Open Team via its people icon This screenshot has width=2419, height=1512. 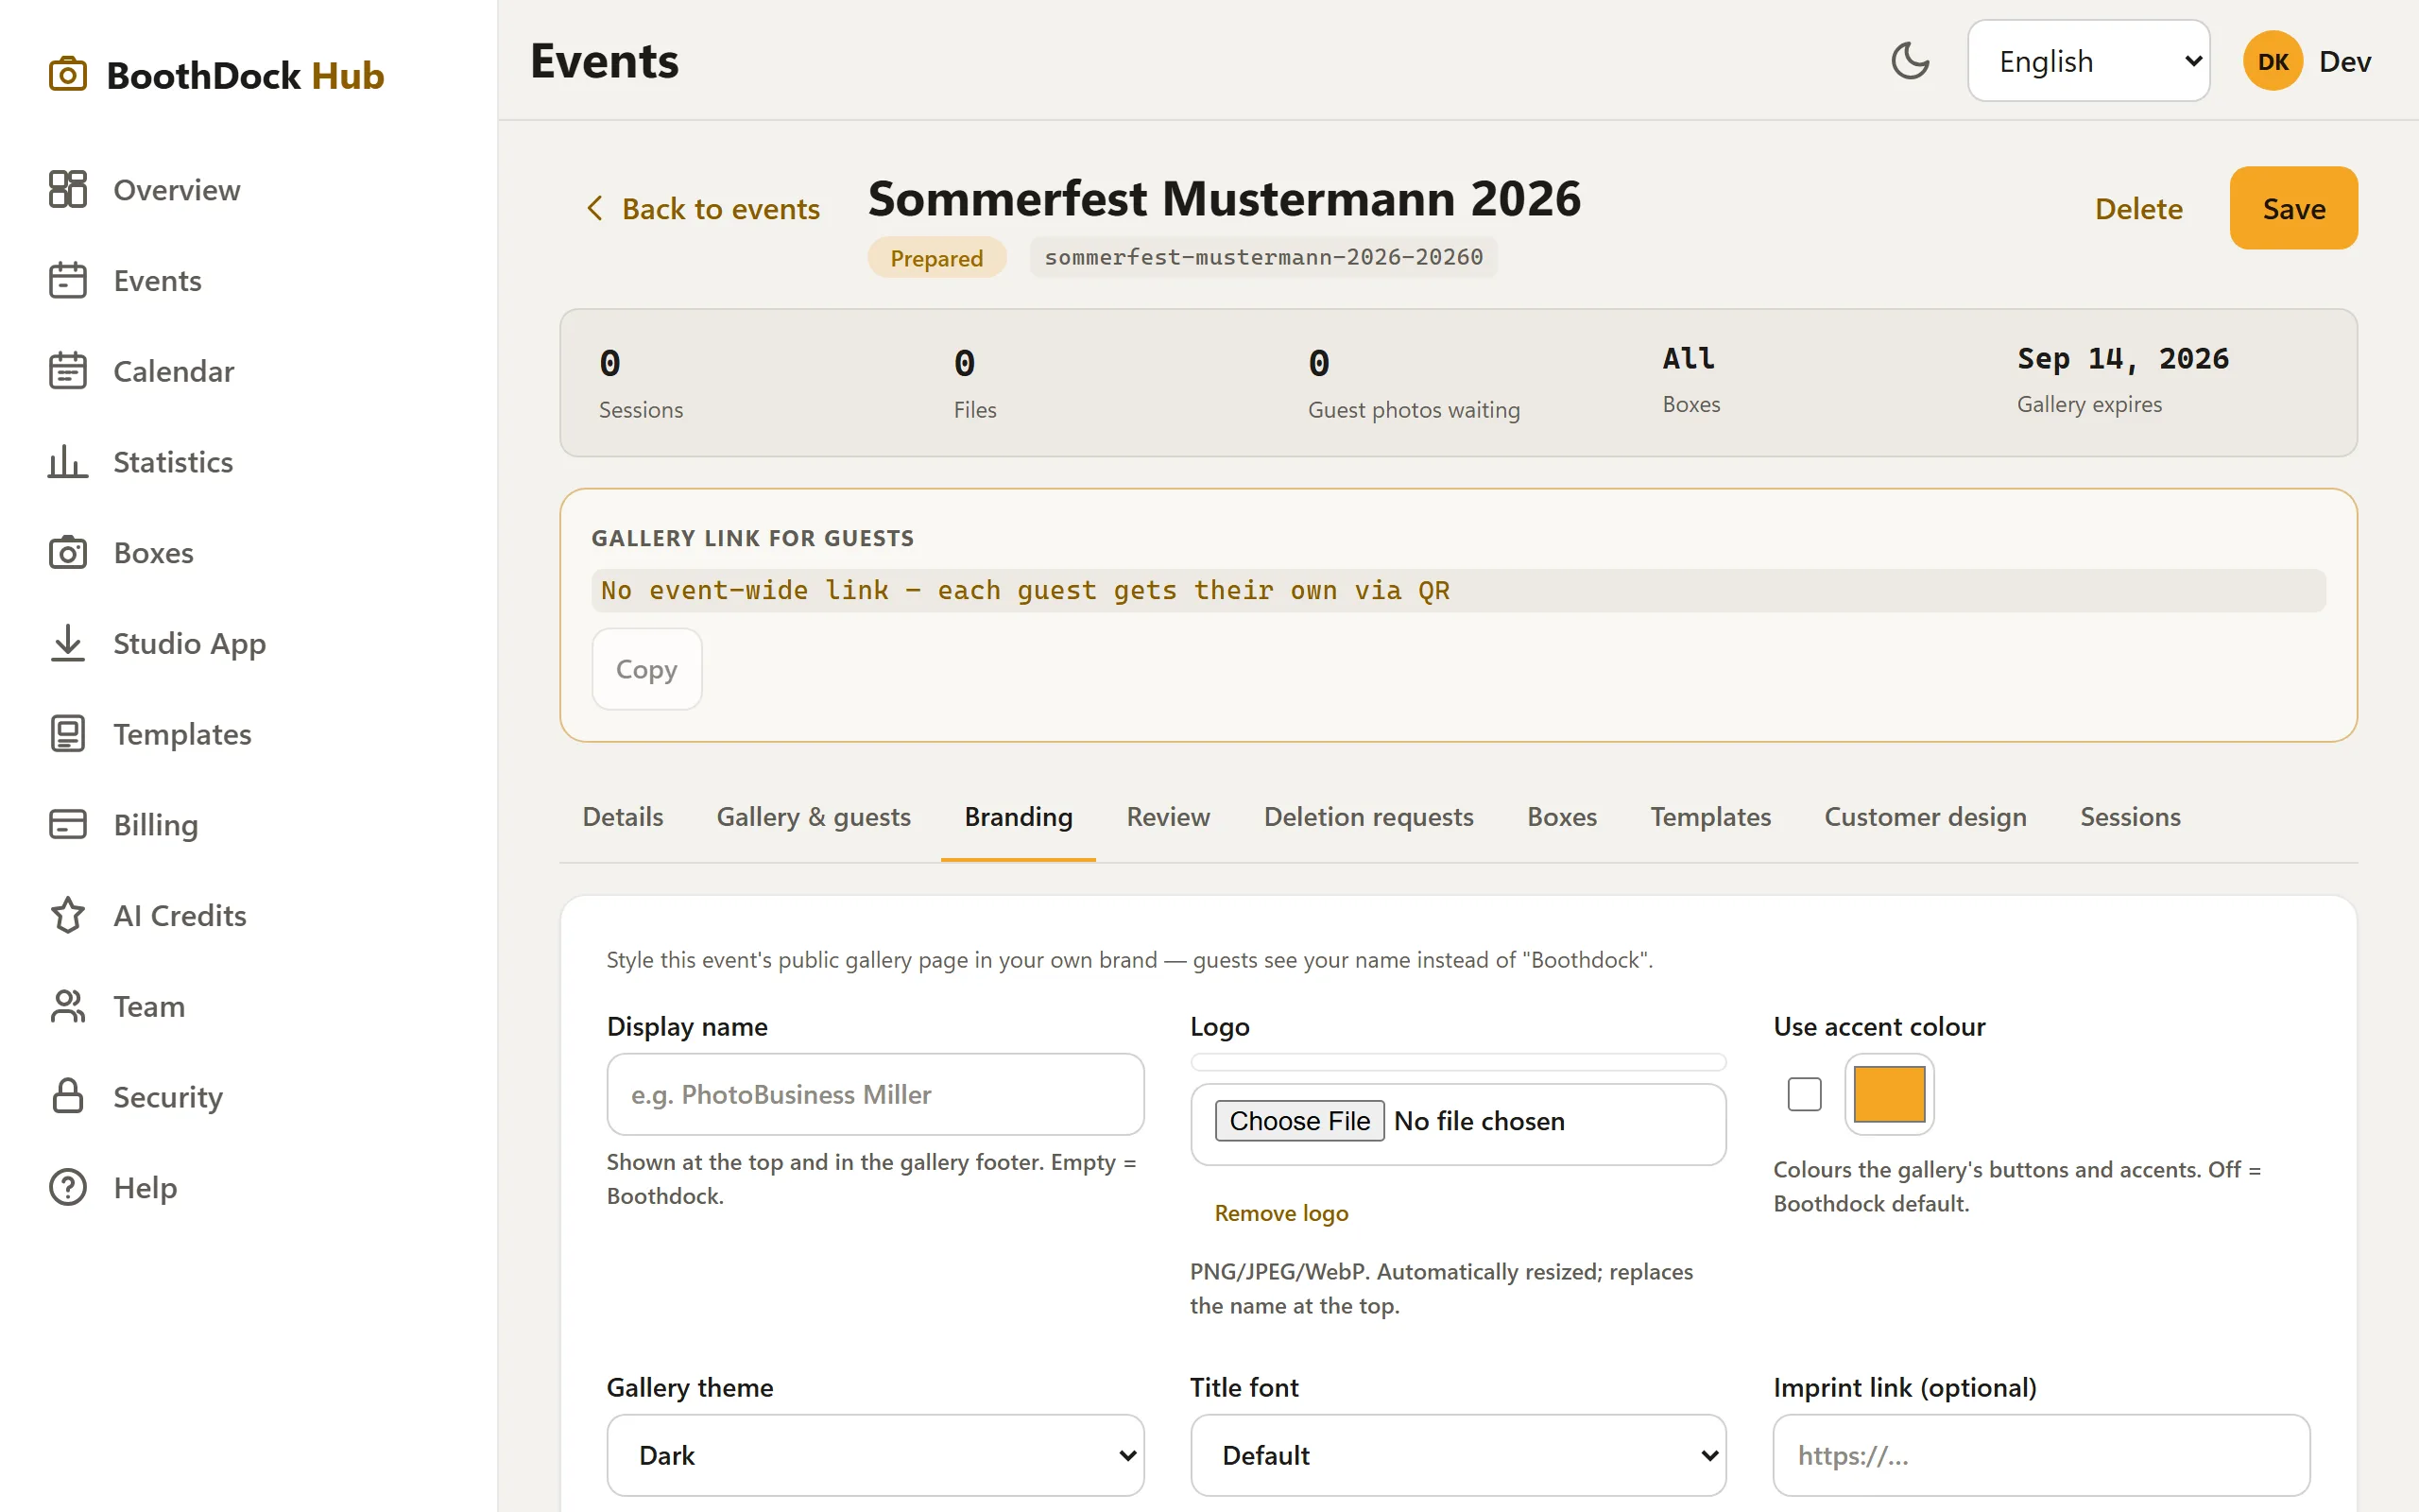point(68,1006)
